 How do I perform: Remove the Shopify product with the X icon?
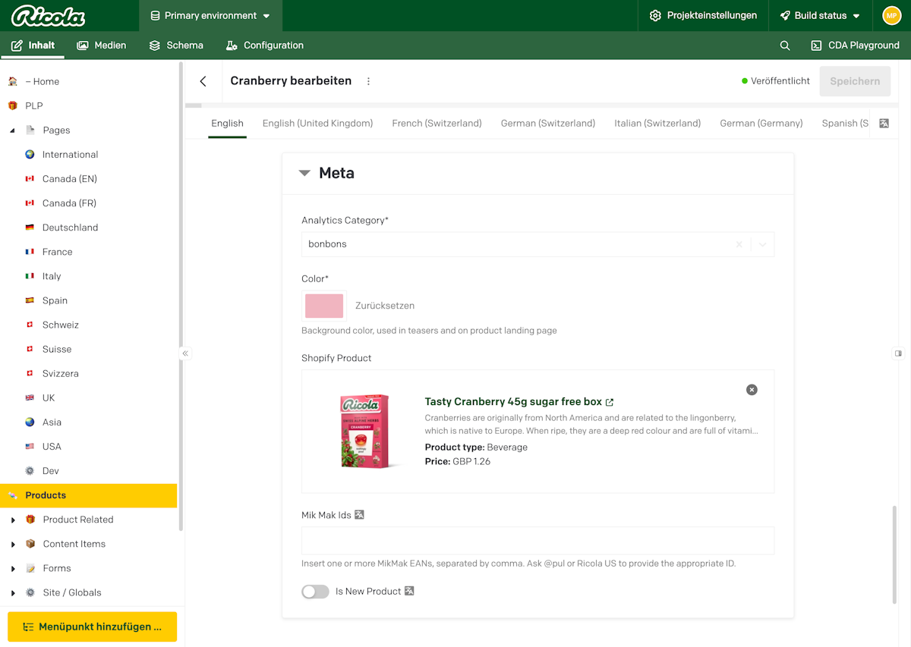(x=752, y=390)
